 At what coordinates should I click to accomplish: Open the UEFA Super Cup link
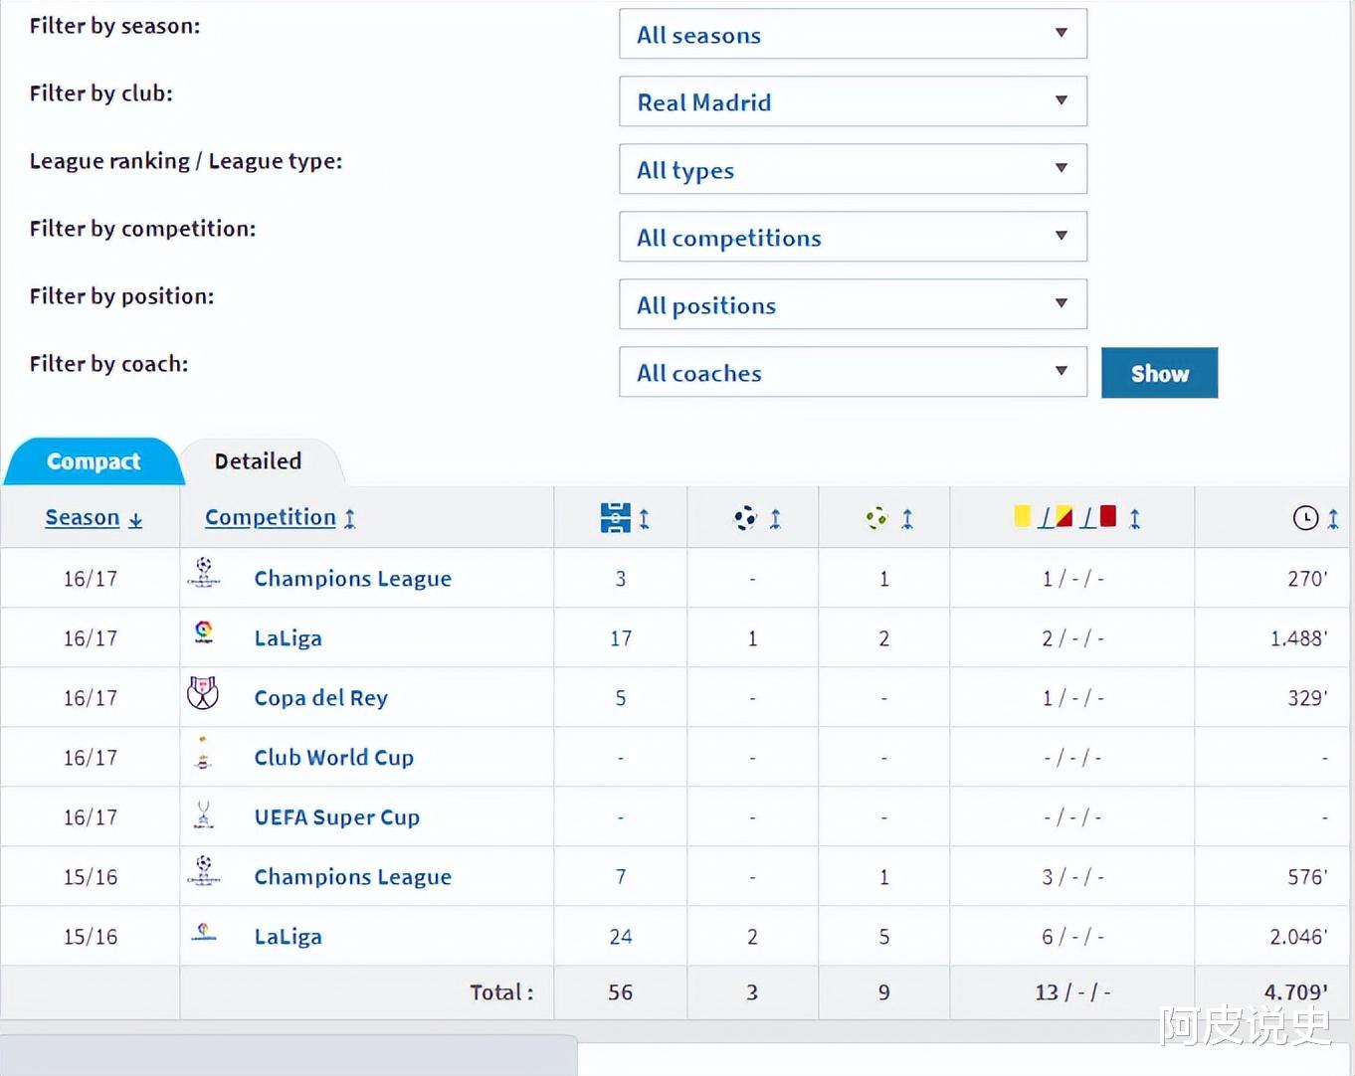tap(337, 817)
